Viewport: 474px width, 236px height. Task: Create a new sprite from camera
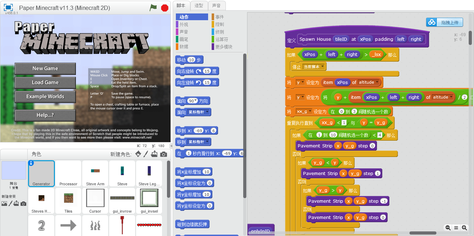point(163,154)
